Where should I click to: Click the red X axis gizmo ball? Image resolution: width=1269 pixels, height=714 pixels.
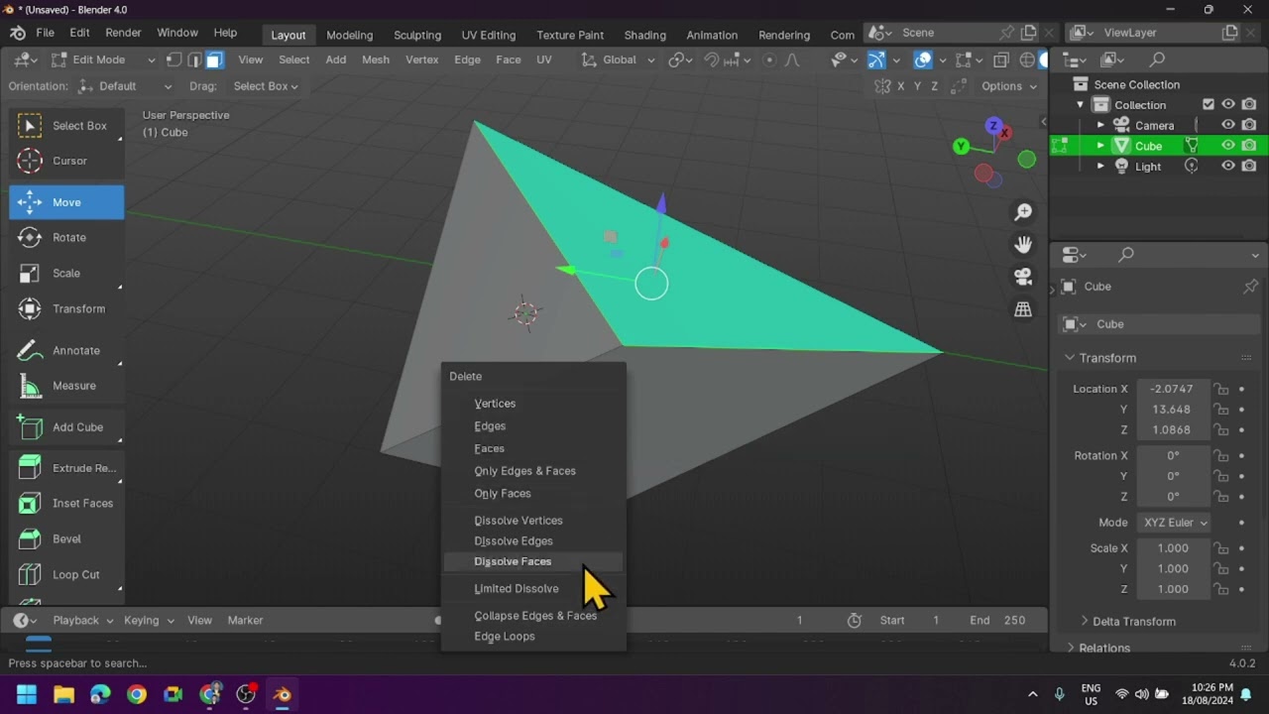pos(1004,132)
